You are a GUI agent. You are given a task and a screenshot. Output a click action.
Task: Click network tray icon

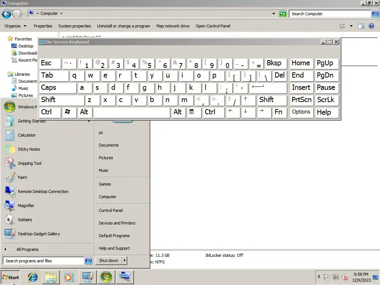click(x=335, y=277)
